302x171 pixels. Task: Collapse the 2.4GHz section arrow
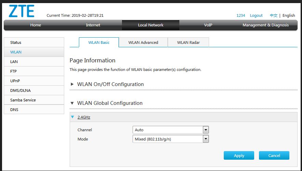[72, 117]
